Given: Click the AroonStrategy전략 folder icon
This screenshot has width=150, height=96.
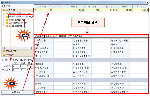Looking at the screenshot, I should point(7,23).
